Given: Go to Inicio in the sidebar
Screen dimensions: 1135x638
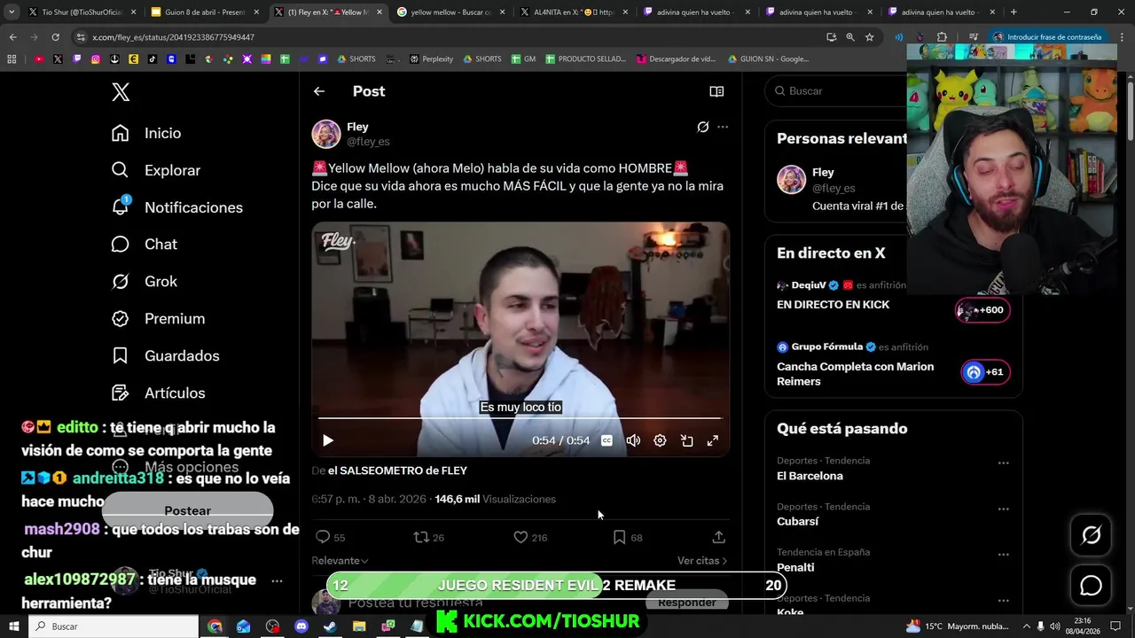Looking at the screenshot, I should click(146, 133).
